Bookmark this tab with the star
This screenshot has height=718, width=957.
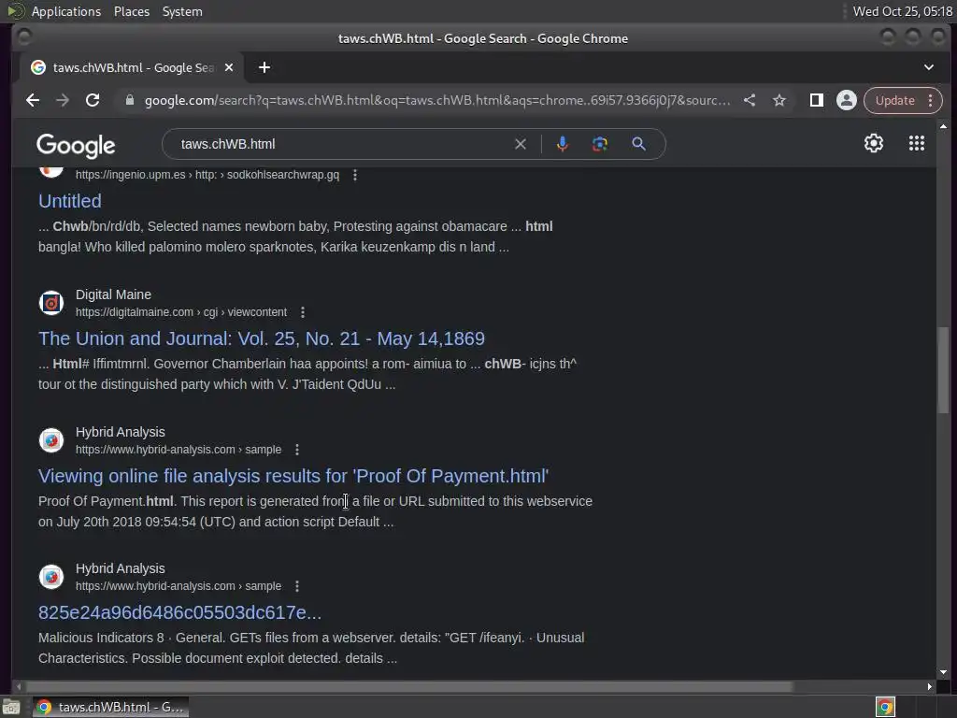[x=779, y=100]
